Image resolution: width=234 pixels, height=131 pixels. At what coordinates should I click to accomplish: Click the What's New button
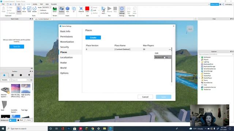pos(215,4)
